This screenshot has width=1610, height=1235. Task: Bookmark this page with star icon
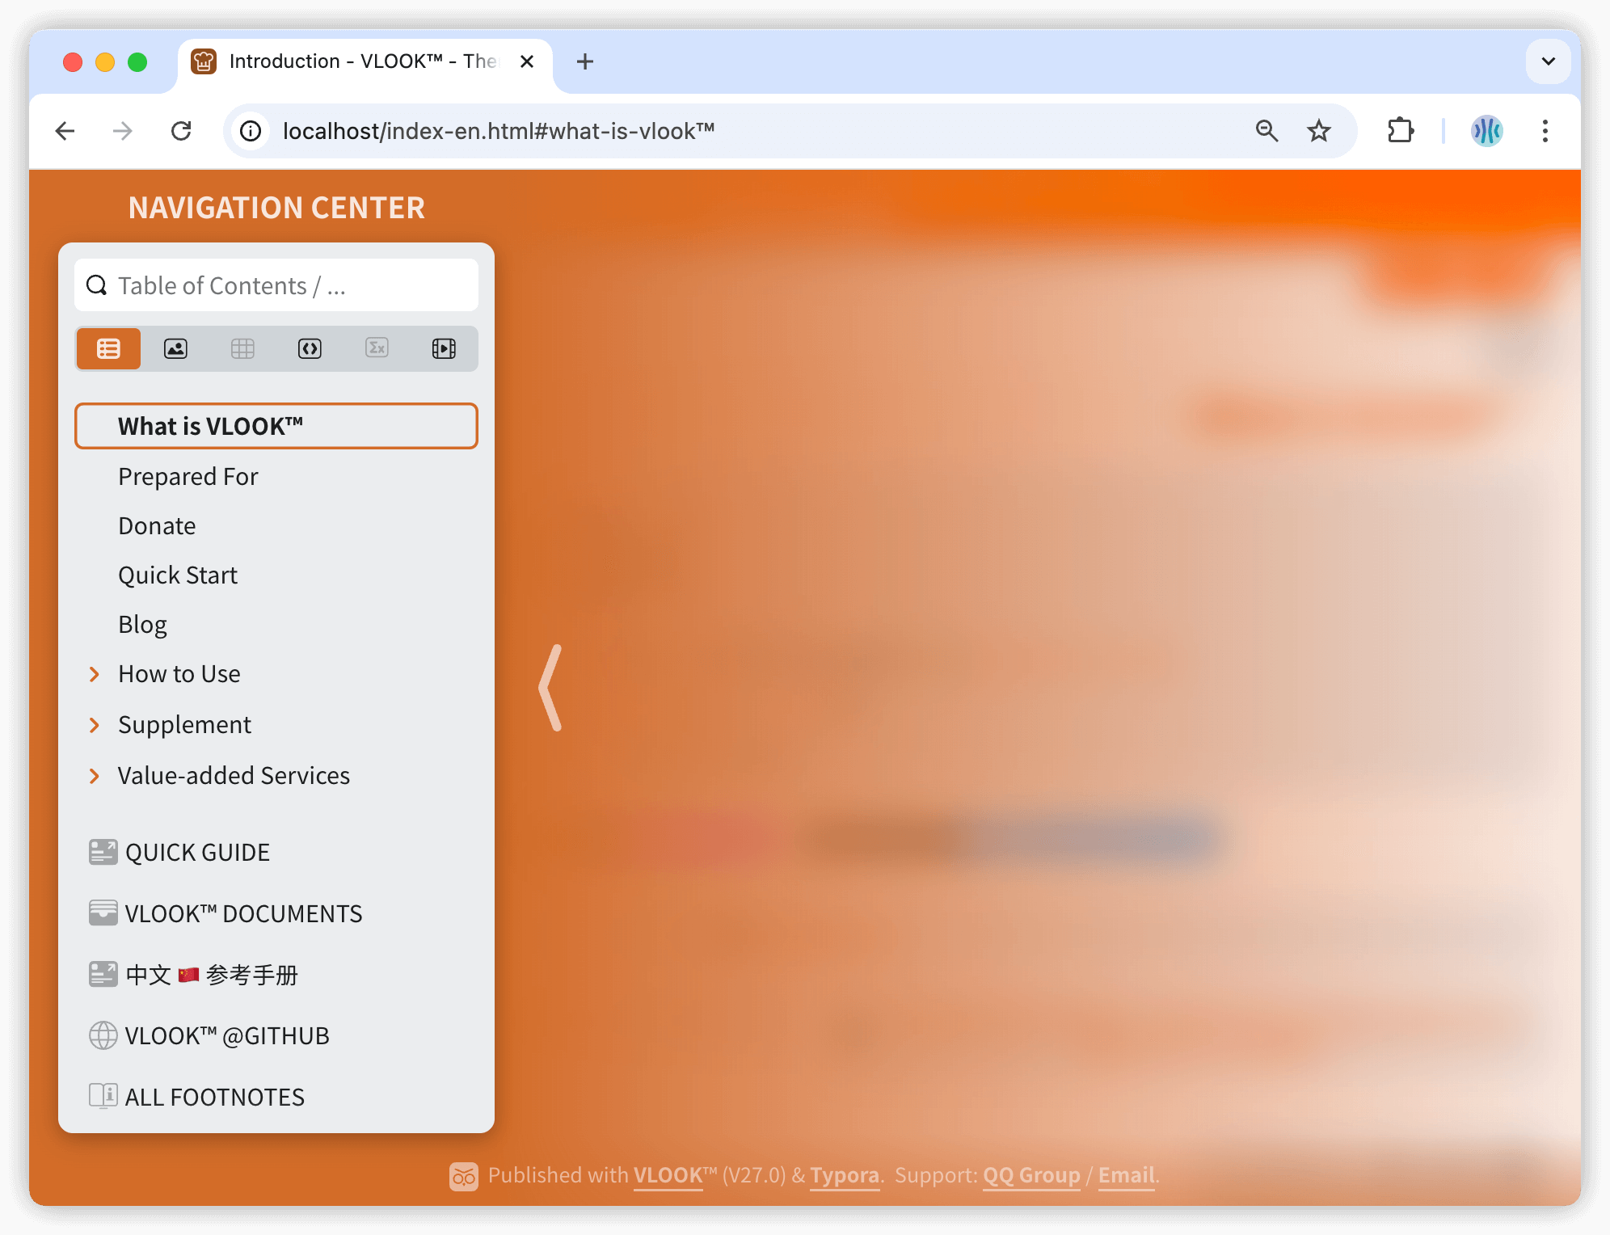point(1319,131)
